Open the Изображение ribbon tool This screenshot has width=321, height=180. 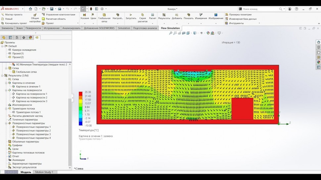coord(216,15)
